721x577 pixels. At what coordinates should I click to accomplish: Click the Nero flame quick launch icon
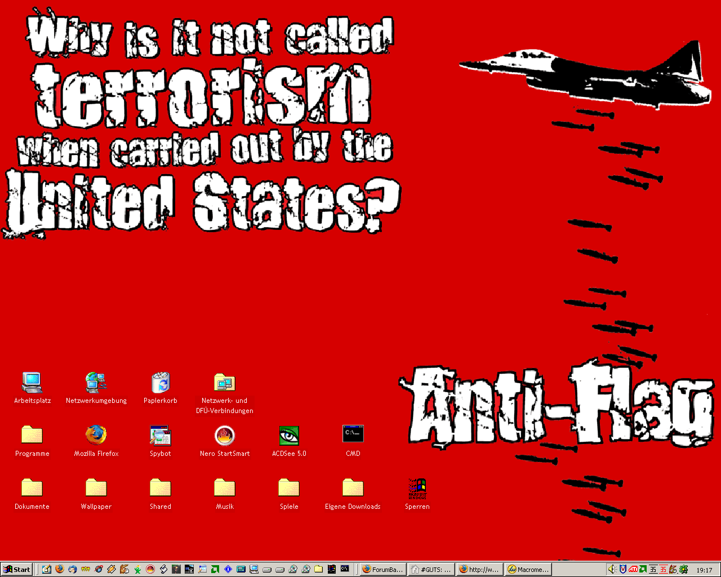pyautogui.click(x=150, y=569)
